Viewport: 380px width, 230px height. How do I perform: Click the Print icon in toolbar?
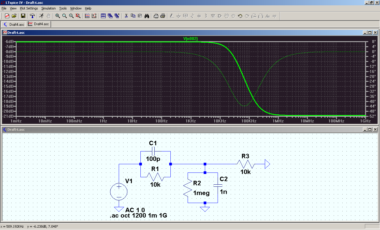tap(163, 16)
